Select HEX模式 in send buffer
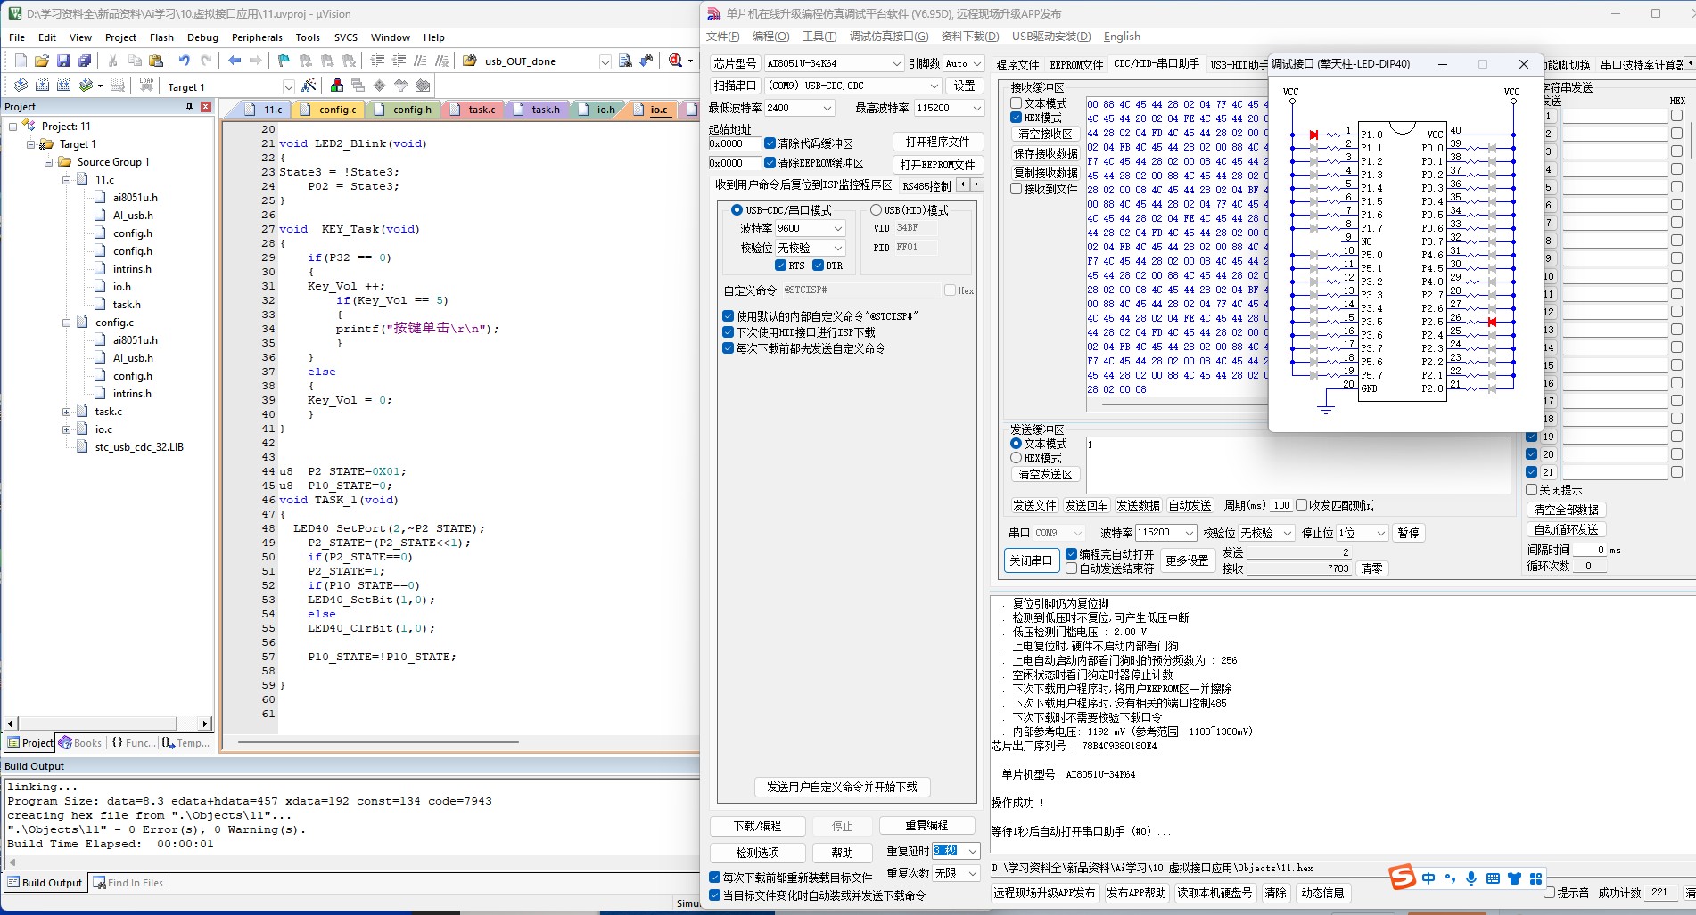The height and width of the screenshot is (915, 1696). [x=1016, y=458]
